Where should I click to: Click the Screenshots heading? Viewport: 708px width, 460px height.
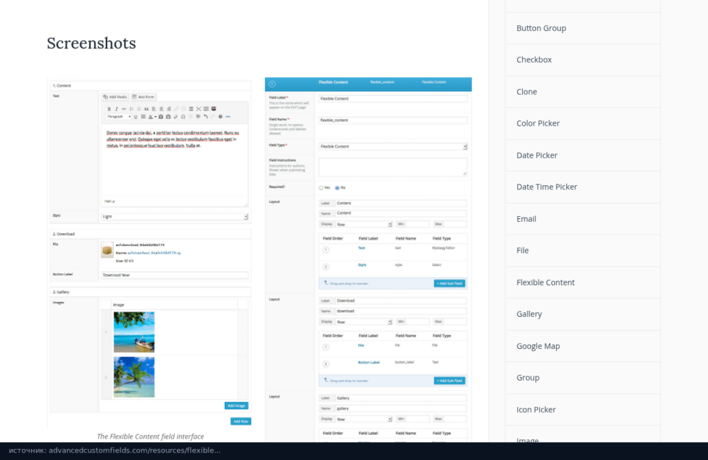(x=91, y=44)
